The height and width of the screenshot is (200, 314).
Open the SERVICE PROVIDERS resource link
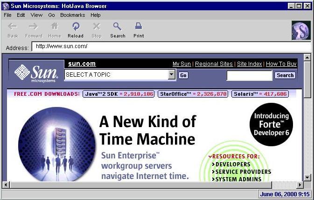(x=242, y=171)
